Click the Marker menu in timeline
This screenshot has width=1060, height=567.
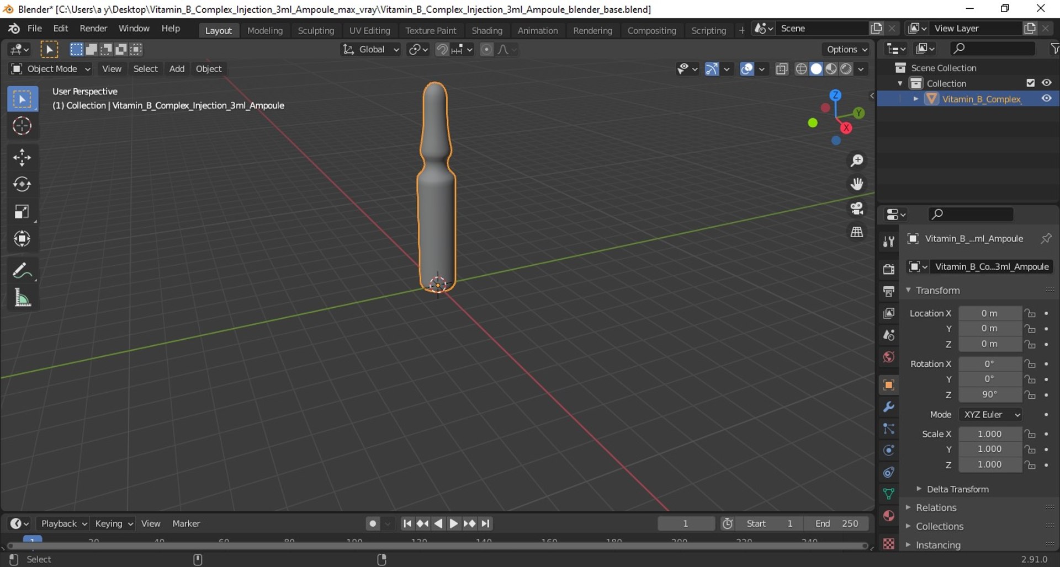tap(186, 523)
